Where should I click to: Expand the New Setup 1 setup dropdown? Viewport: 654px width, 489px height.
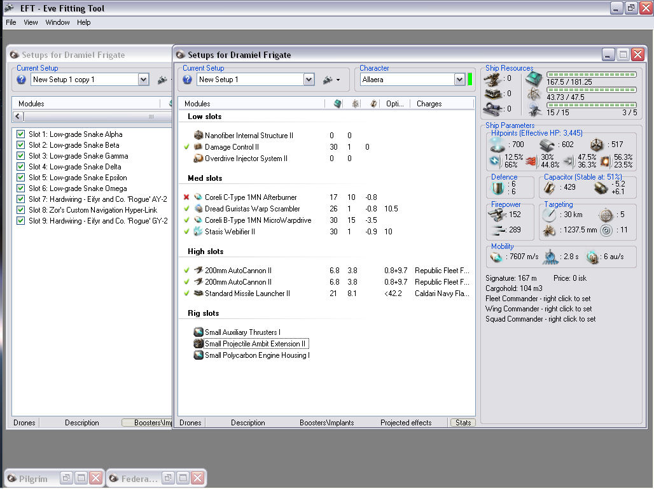click(309, 80)
